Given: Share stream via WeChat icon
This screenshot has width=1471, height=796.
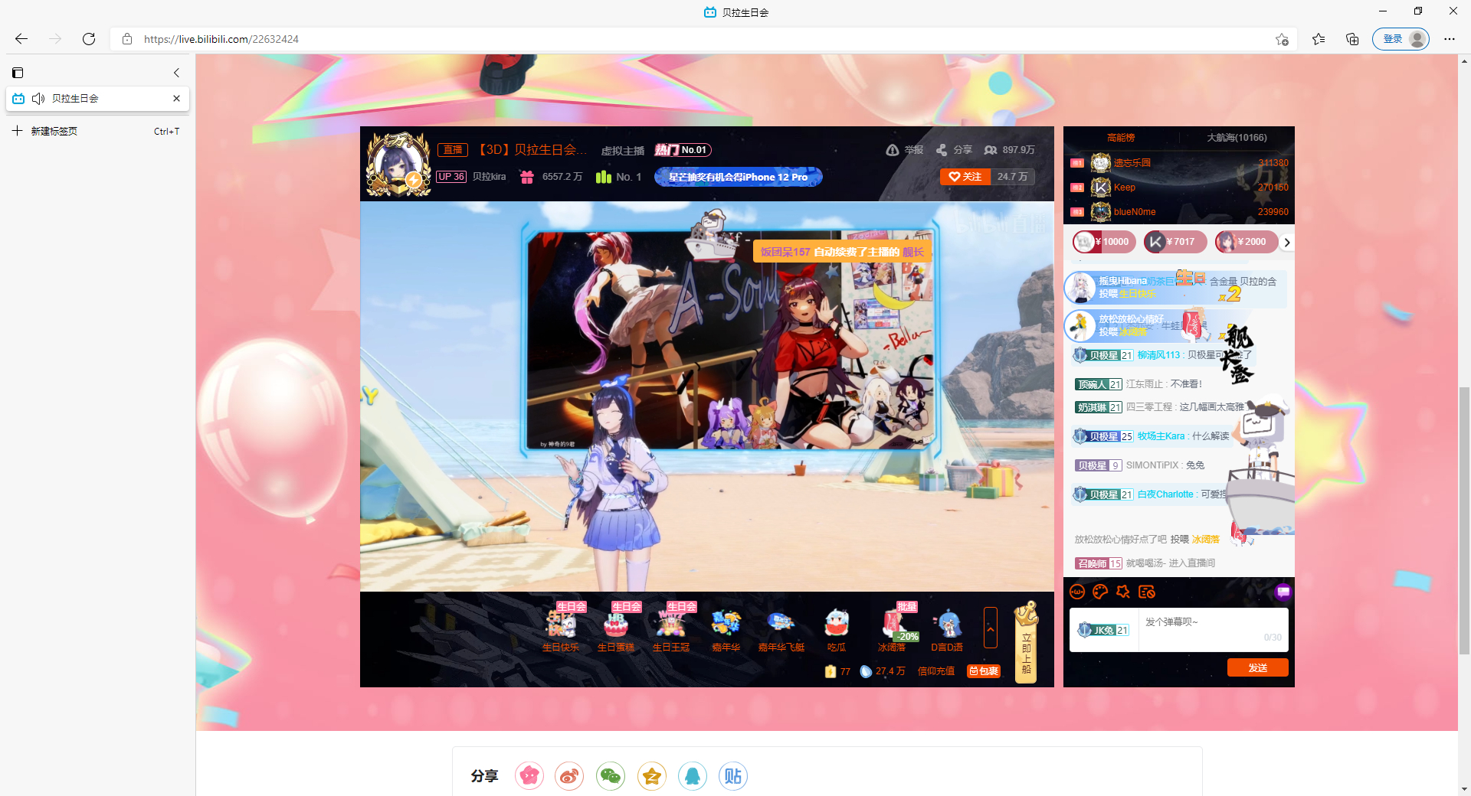Looking at the screenshot, I should (611, 776).
